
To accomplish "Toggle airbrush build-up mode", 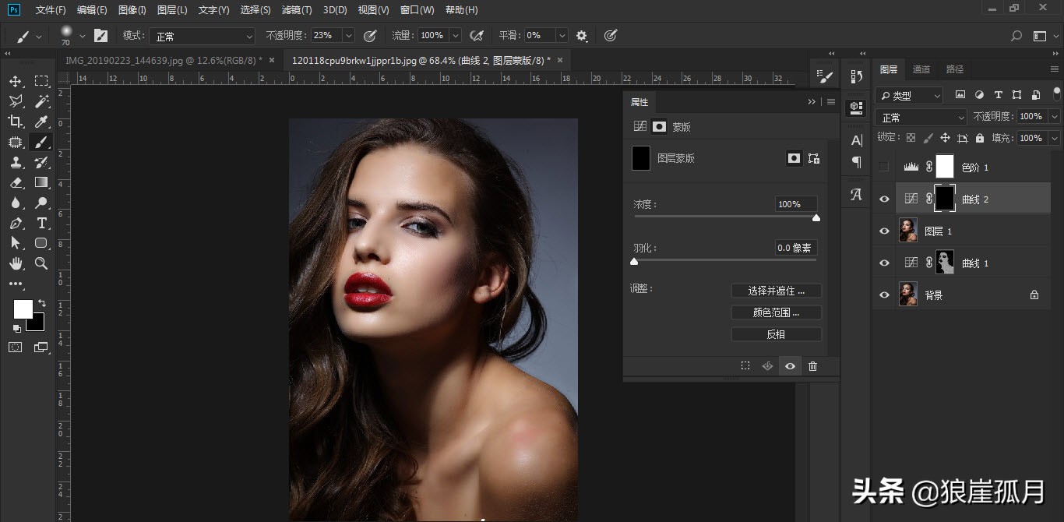I will [x=477, y=36].
